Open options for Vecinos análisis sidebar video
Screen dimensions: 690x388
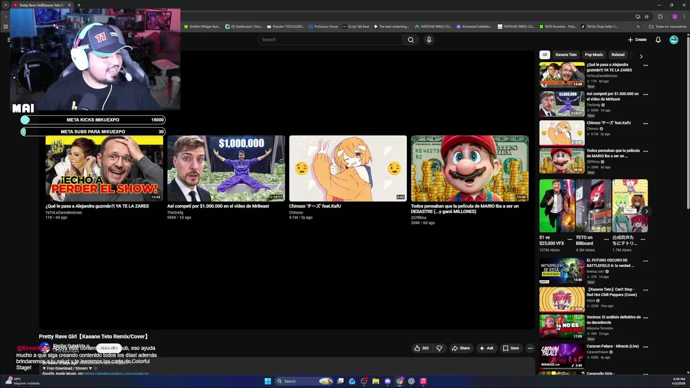[645, 318]
